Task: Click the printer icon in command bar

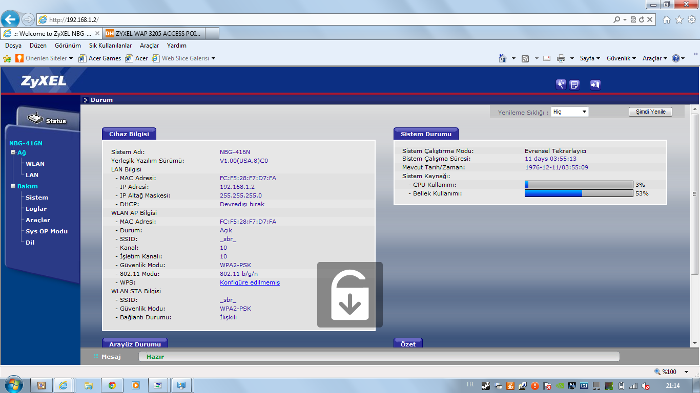Action: click(x=561, y=58)
